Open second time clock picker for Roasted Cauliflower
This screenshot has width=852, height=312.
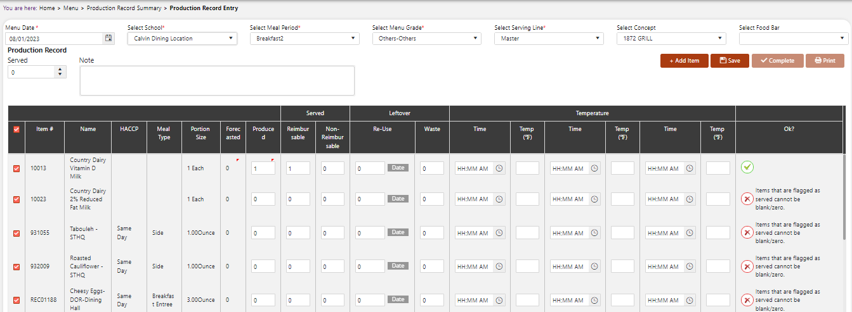[x=594, y=266]
